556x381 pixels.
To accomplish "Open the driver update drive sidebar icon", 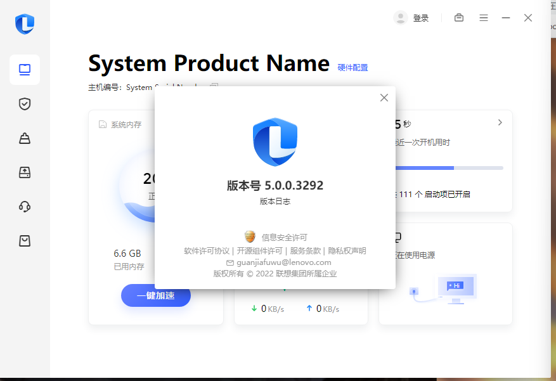I will tap(25, 172).
